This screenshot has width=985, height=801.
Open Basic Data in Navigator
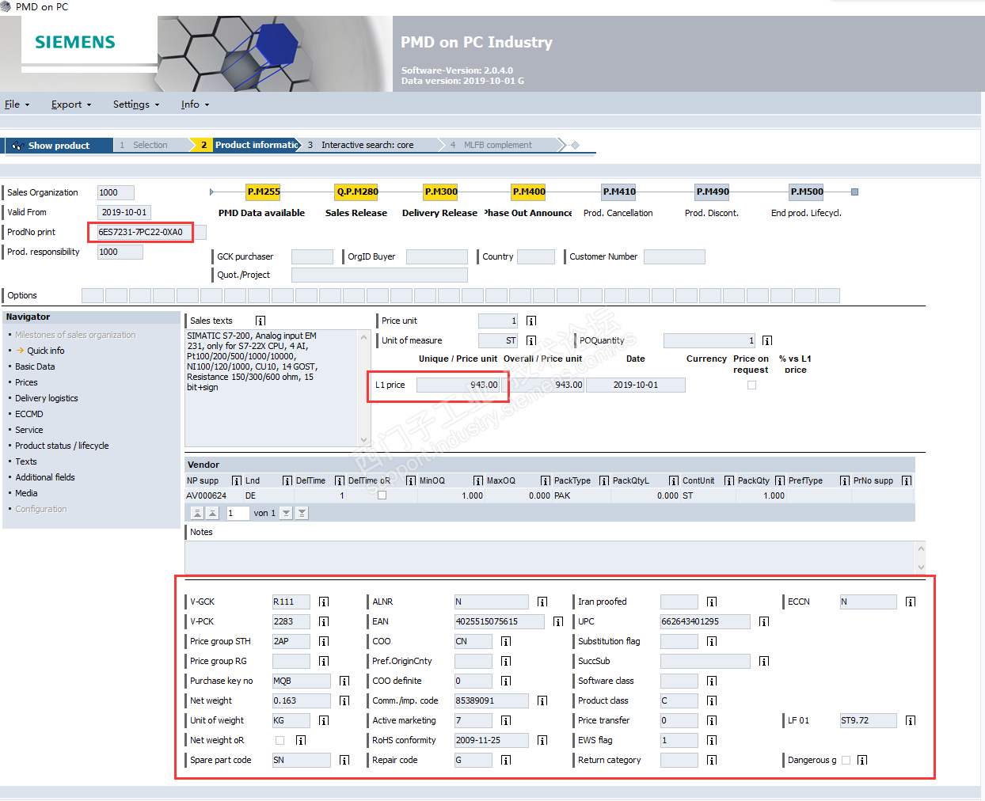click(x=35, y=366)
